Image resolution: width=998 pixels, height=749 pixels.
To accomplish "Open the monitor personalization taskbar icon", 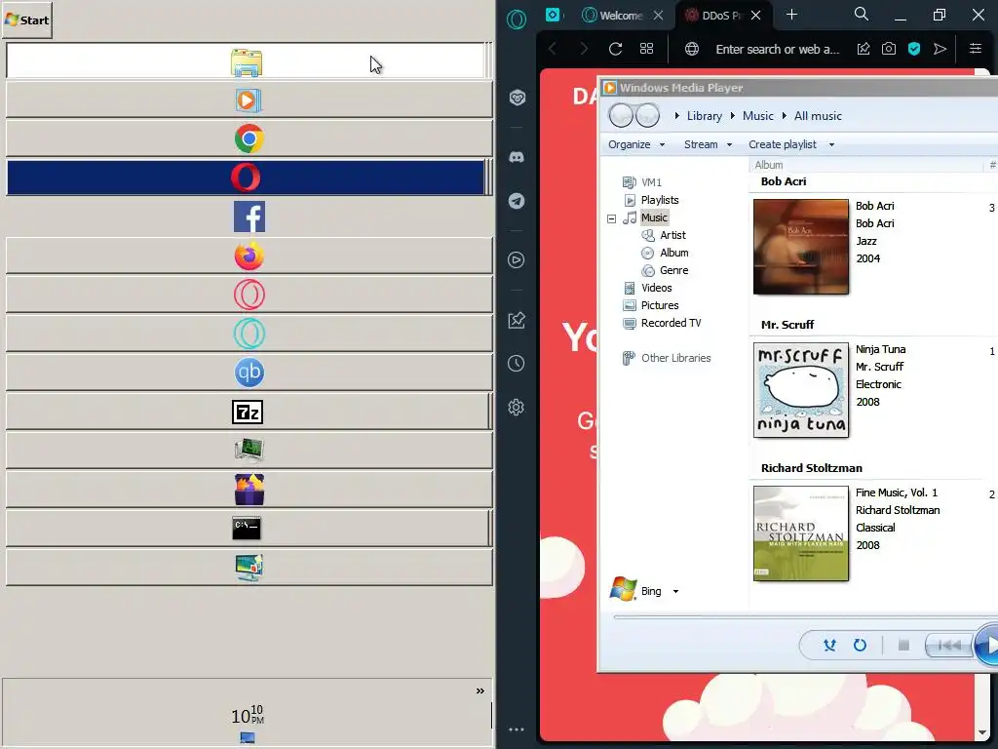I will click(x=249, y=567).
